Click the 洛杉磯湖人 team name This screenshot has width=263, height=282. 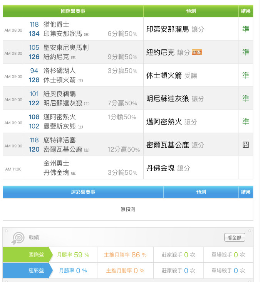[x=59, y=71]
